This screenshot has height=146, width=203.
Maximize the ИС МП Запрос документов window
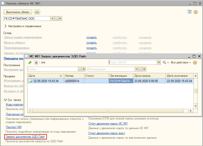(194, 56)
